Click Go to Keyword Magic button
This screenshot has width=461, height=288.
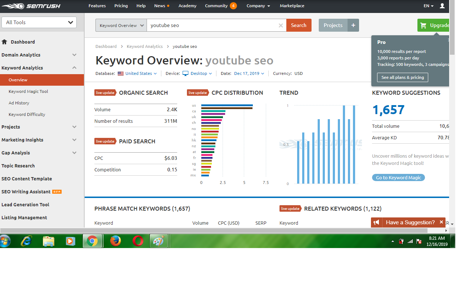[398, 177]
